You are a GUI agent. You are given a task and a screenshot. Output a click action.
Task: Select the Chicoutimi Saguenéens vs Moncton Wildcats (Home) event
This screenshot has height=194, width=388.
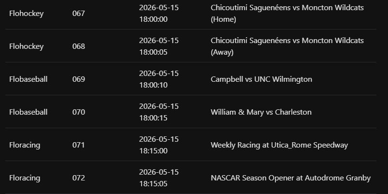pos(287,14)
